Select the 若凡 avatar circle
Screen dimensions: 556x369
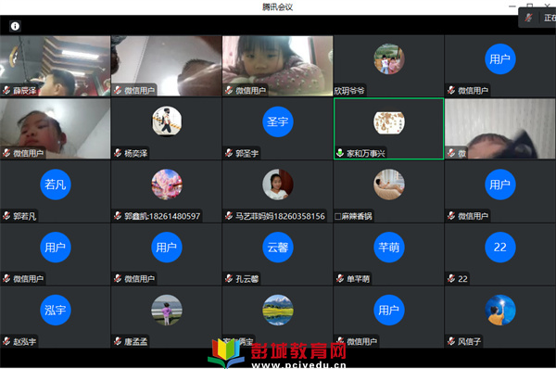[x=56, y=184]
